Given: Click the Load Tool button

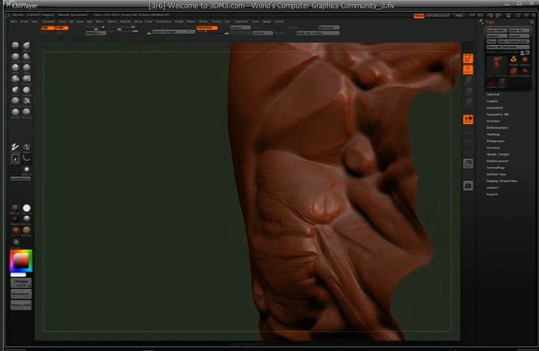Looking at the screenshot, I should (496, 30).
